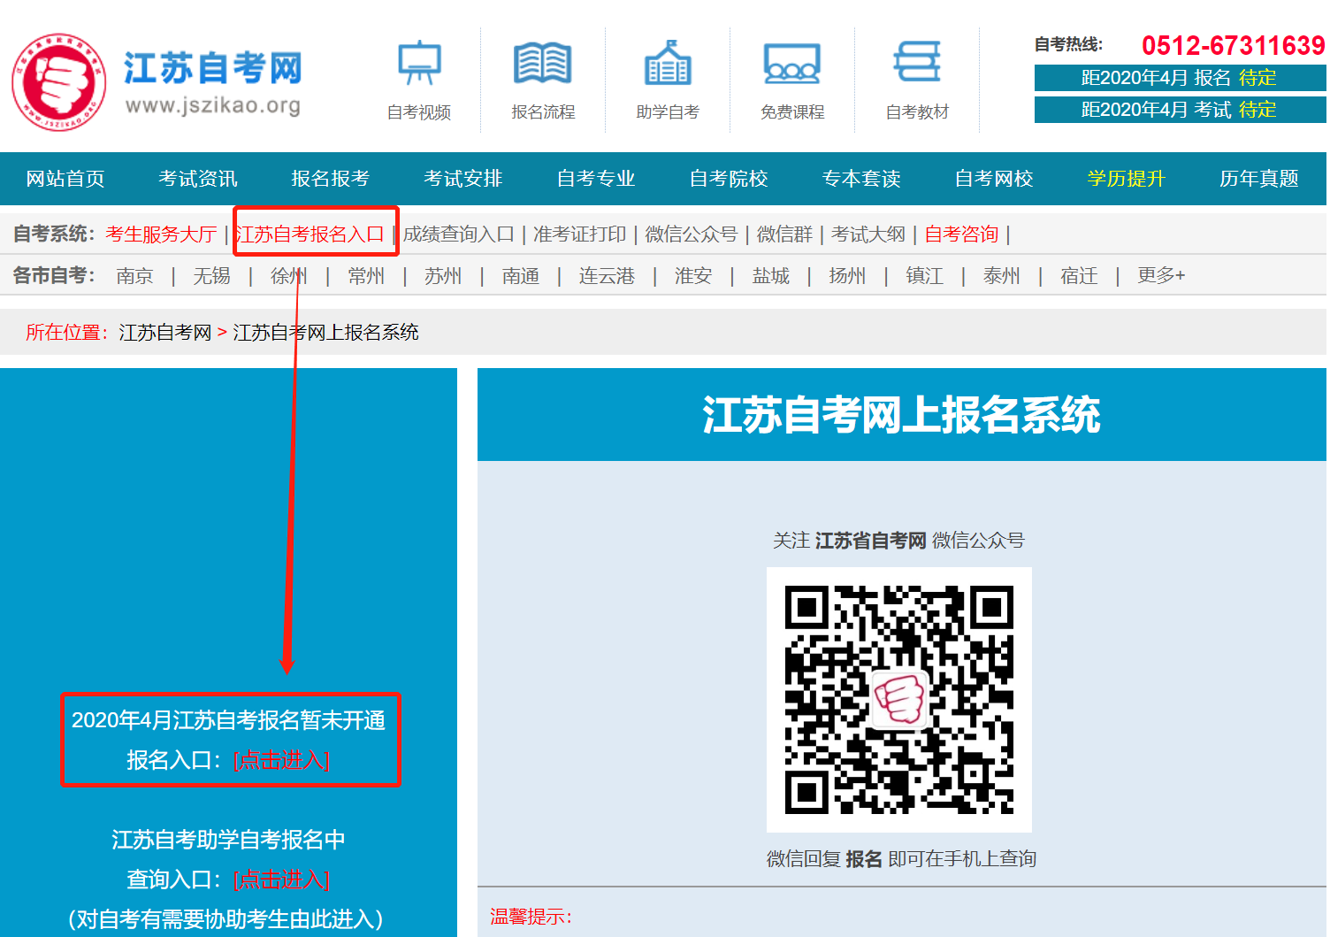Click the www.jszikao.org site URL text
The image size is (1330, 937).
click(213, 106)
